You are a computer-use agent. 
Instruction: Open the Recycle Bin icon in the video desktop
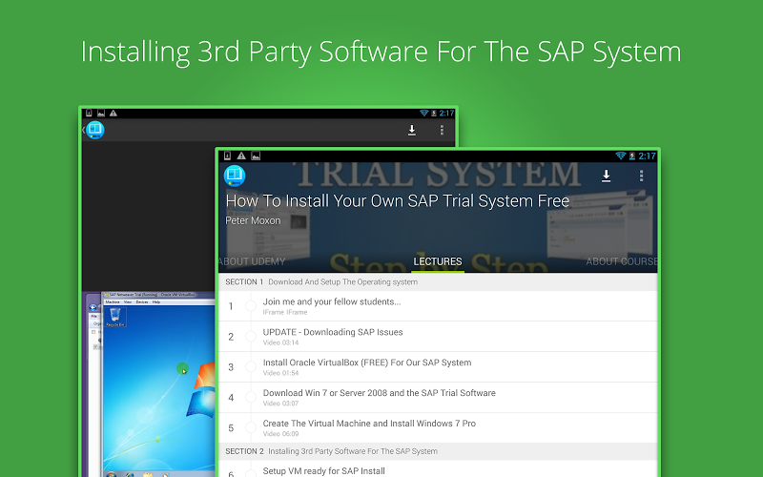115,318
